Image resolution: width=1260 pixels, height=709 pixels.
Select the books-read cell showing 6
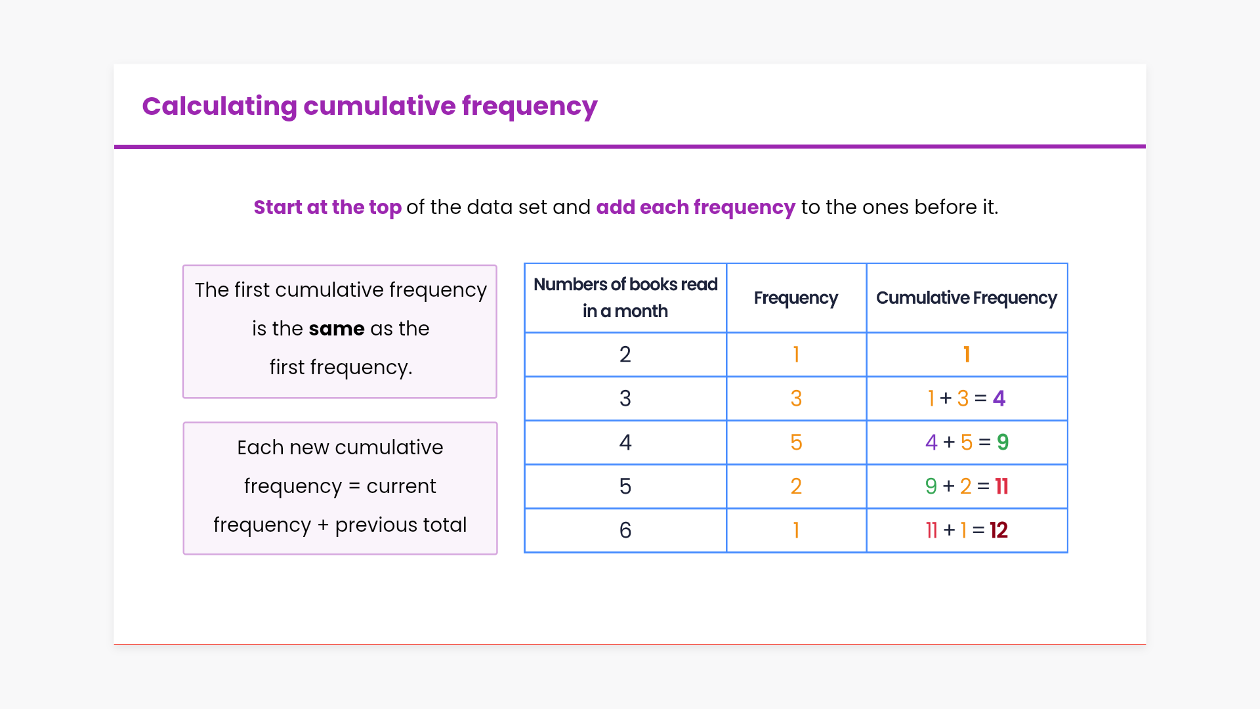(625, 530)
